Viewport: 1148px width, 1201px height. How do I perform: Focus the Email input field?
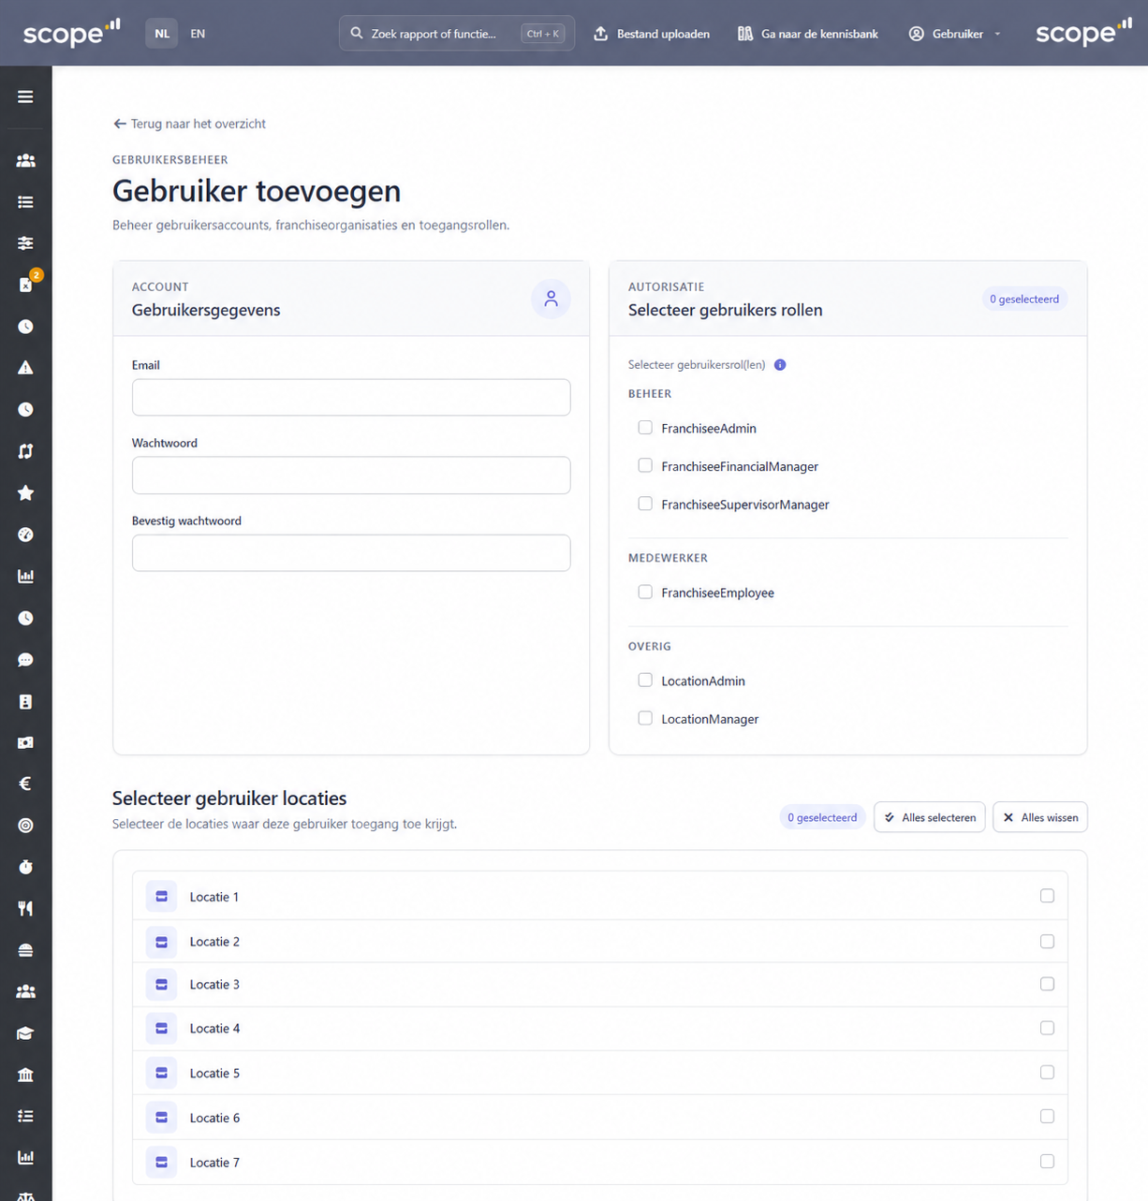tap(351, 397)
